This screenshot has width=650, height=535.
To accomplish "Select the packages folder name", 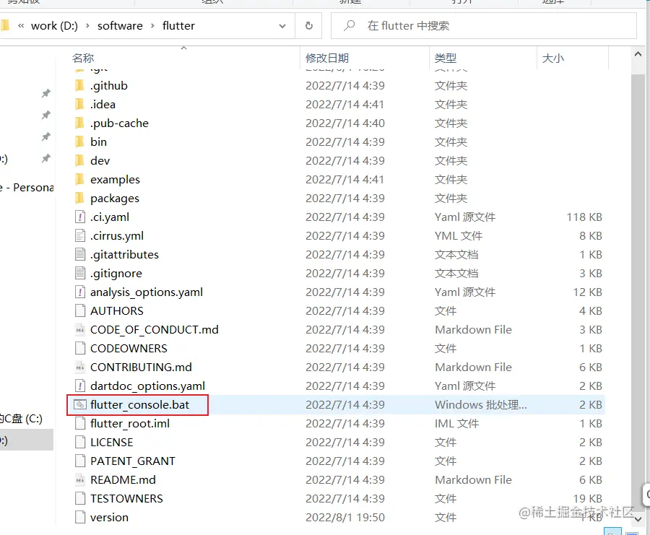I will (x=115, y=198).
